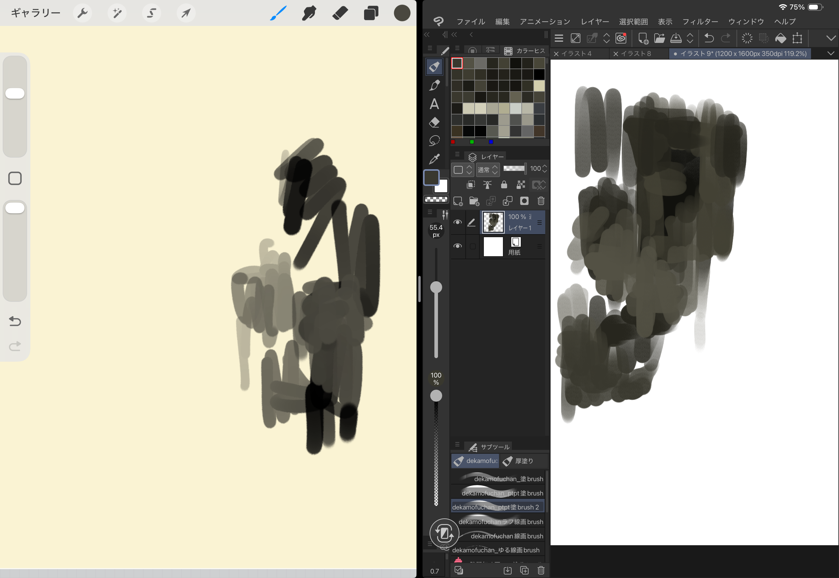Click the Text tool icon

click(434, 104)
